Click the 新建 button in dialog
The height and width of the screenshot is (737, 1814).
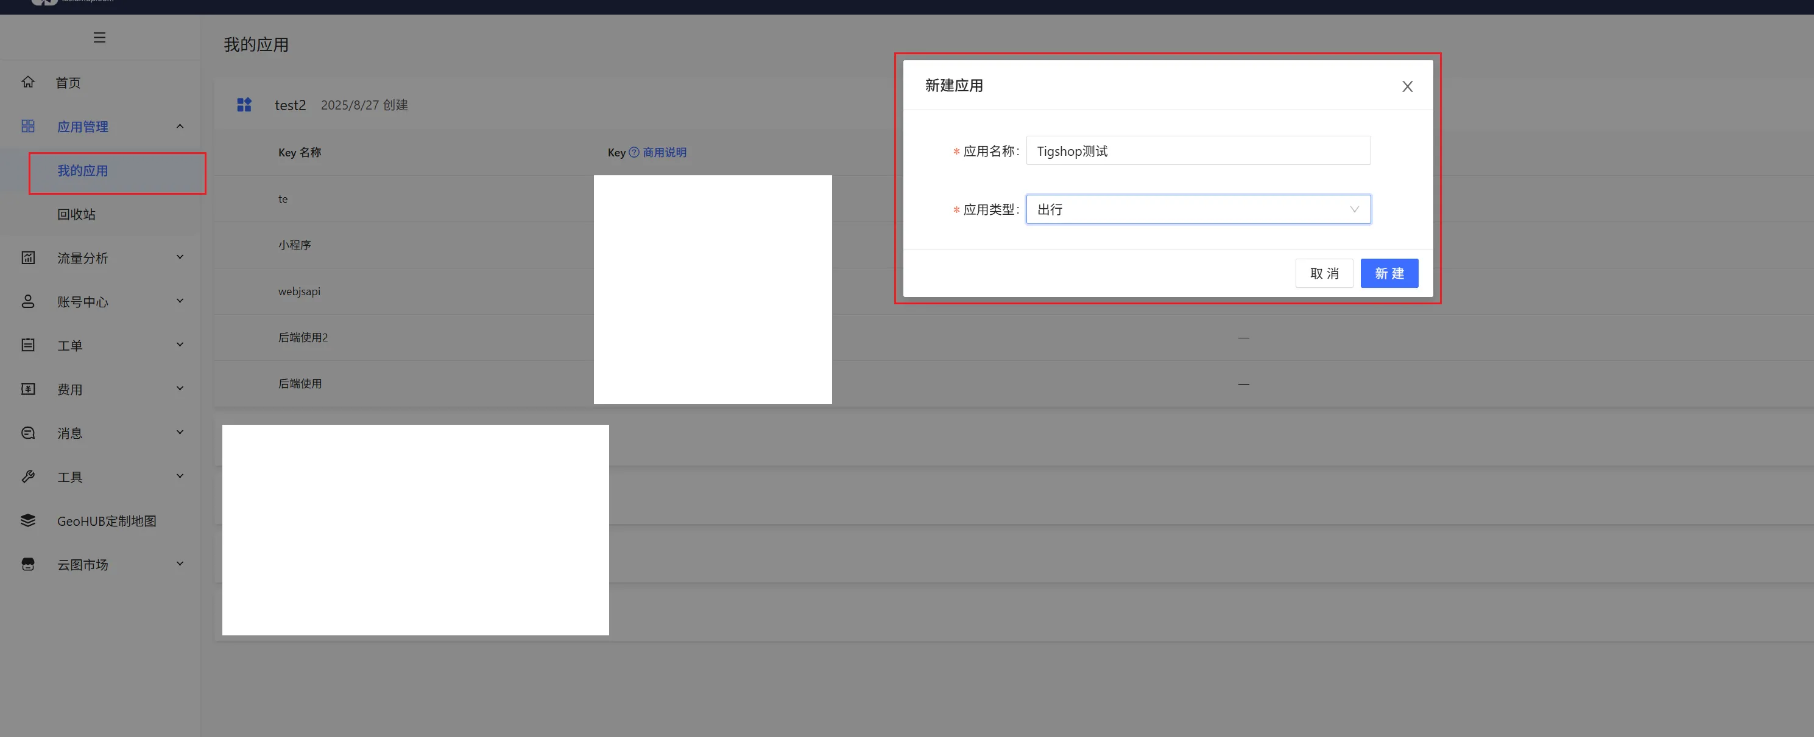[1389, 274]
